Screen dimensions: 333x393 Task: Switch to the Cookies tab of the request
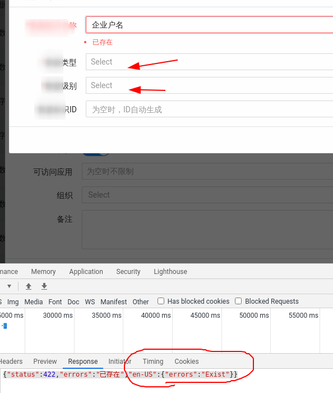coord(187,361)
